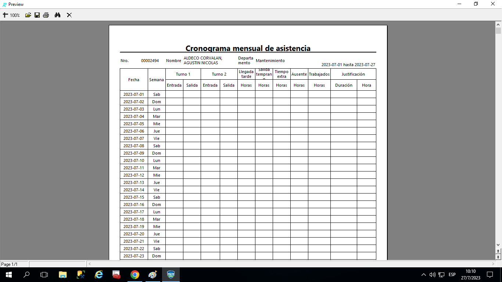Click the vertical scrollbar up arrow

click(498, 24)
